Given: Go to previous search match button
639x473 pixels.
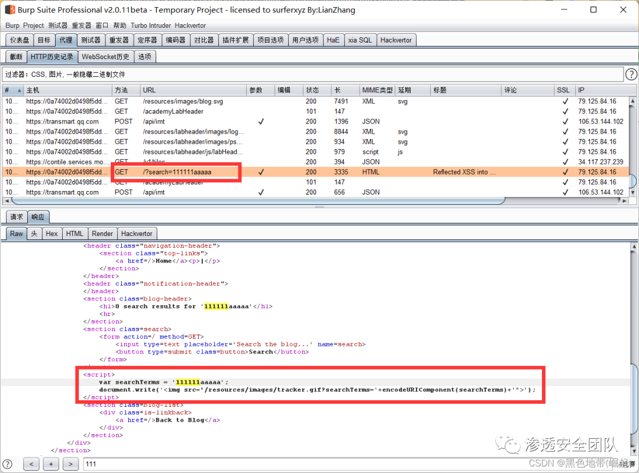Looking at the screenshot, I should click(31, 464).
